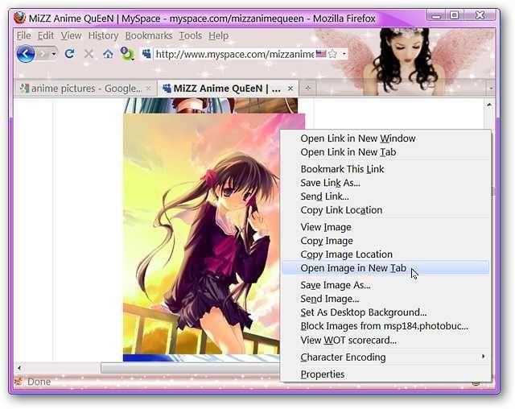Viewport: 515px width, 409px height.
Task: Click the grayed Forward arrow button
Action: click(43, 54)
